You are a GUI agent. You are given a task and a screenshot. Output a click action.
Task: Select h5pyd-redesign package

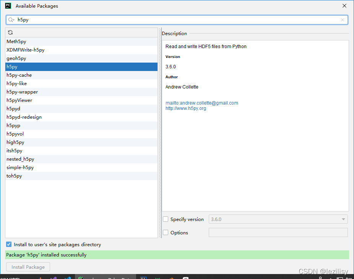coord(81,117)
